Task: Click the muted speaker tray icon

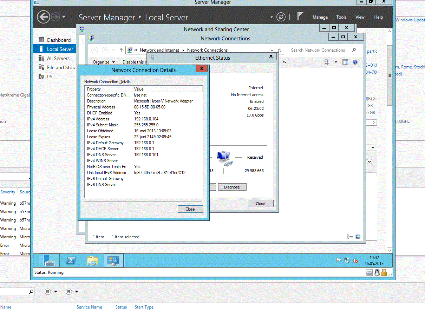Action: tap(355, 260)
